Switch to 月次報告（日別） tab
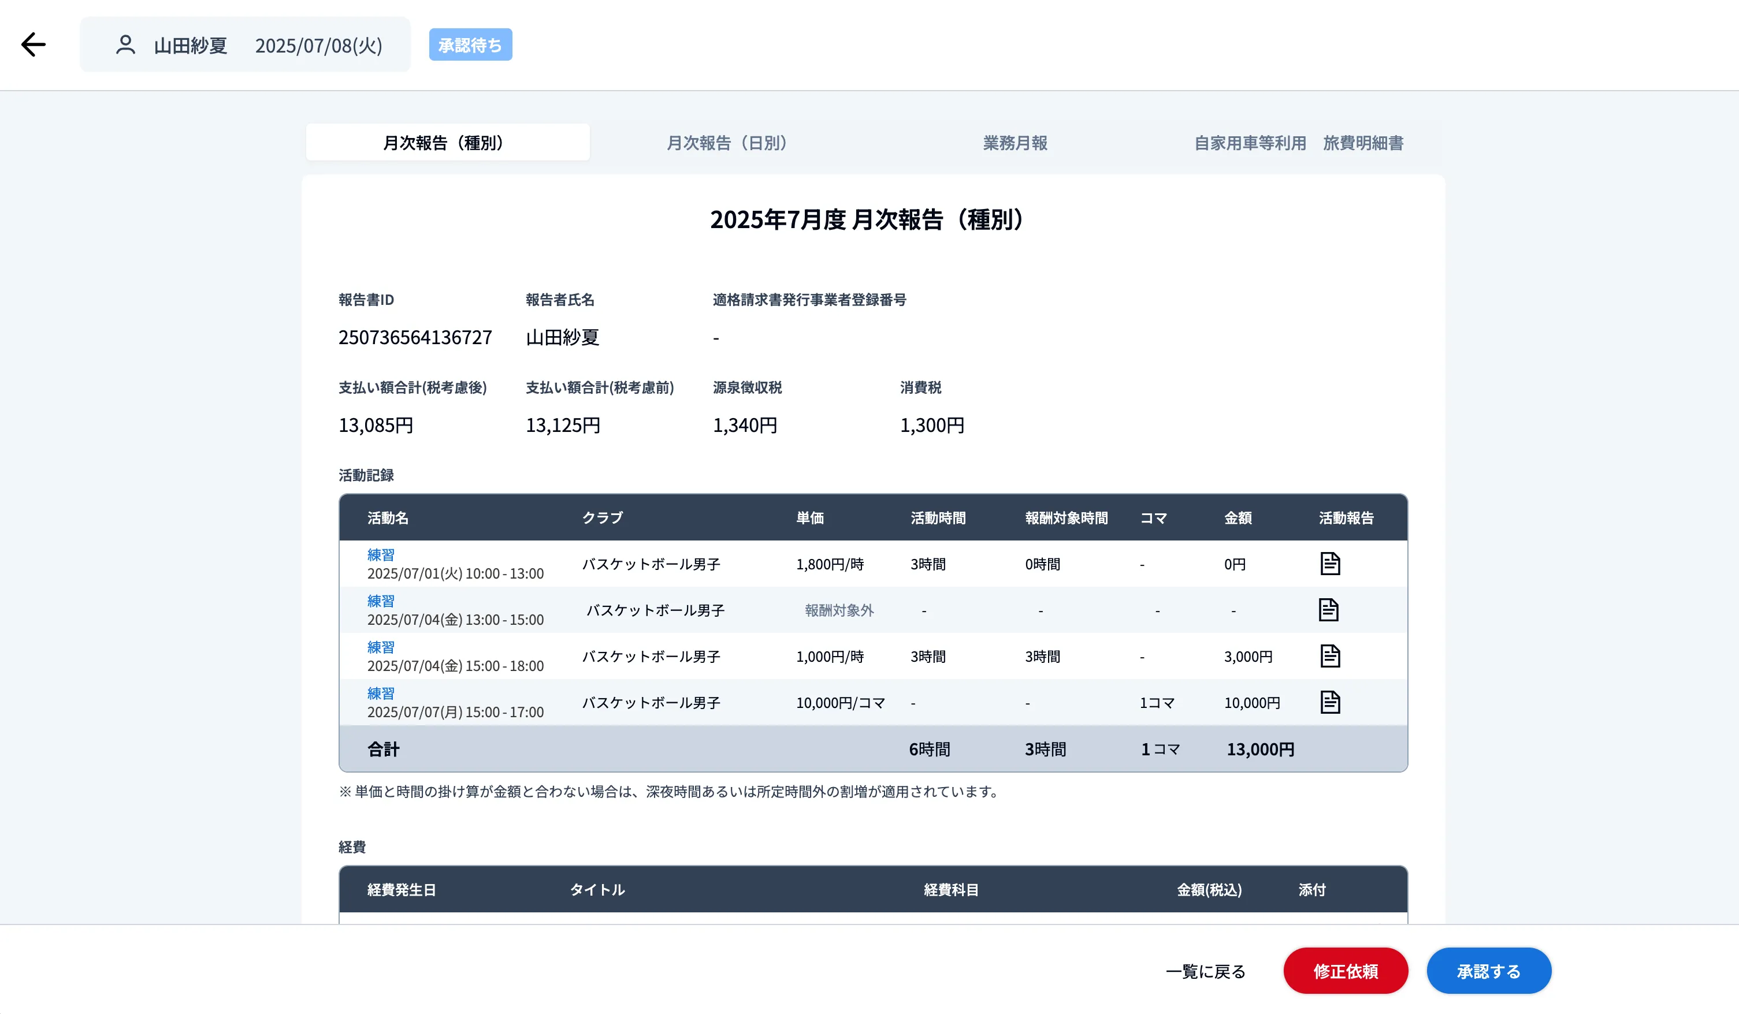Image resolution: width=1739 pixels, height=1014 pixels. pyautogui.click(x=727, y=143)
